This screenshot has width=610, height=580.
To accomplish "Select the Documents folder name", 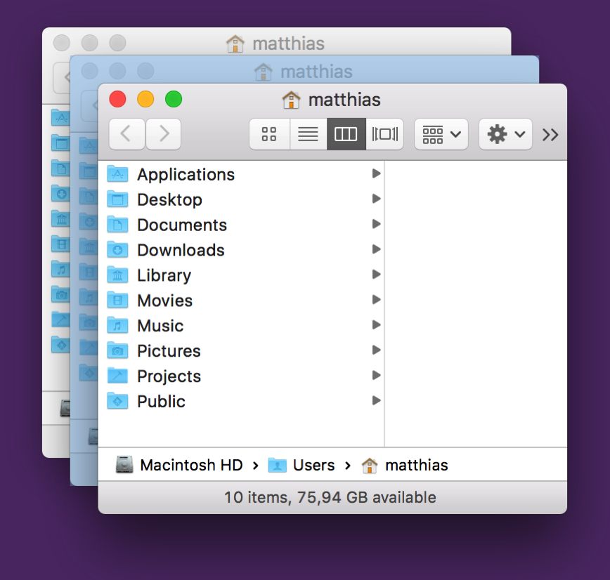I will 182,225.
